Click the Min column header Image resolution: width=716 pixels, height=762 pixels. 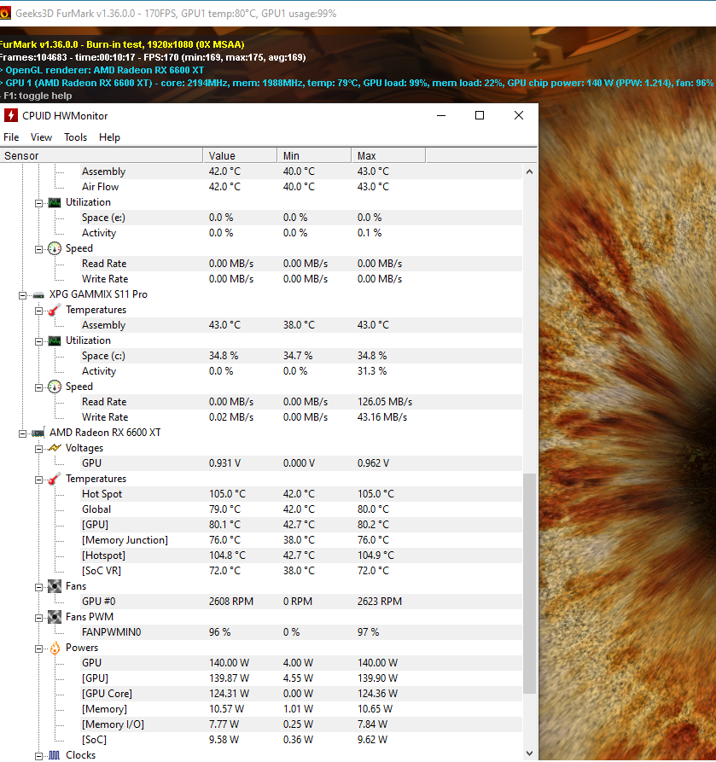point(315,156)
